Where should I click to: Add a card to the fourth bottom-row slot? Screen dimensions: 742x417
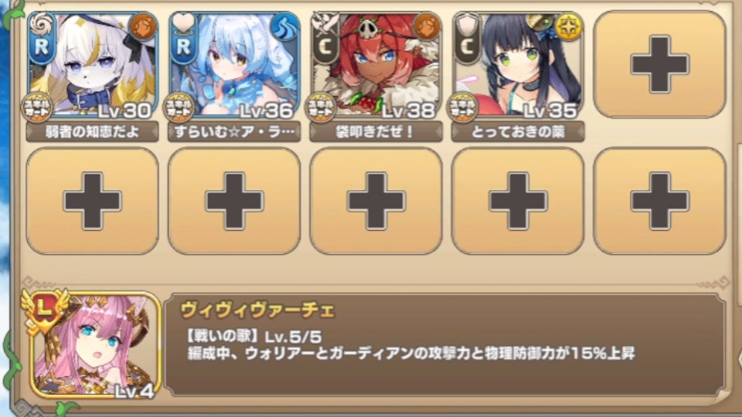click(518, 201)
